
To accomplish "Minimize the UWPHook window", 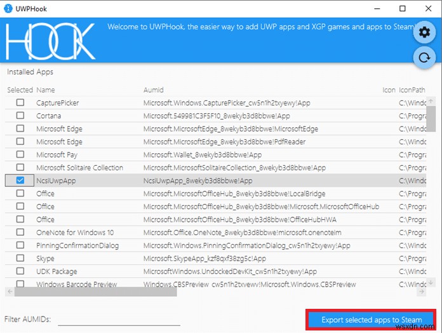I will tap(377, 8).
